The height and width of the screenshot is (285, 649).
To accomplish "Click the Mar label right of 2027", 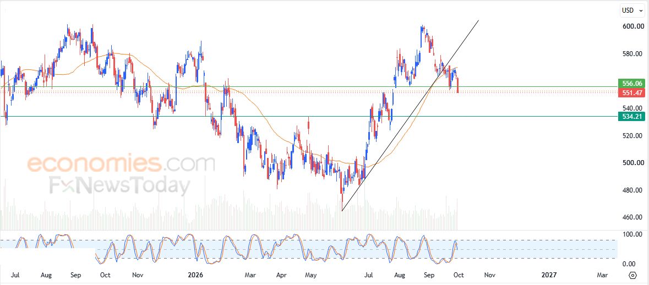I will click(x=602, y=275).
